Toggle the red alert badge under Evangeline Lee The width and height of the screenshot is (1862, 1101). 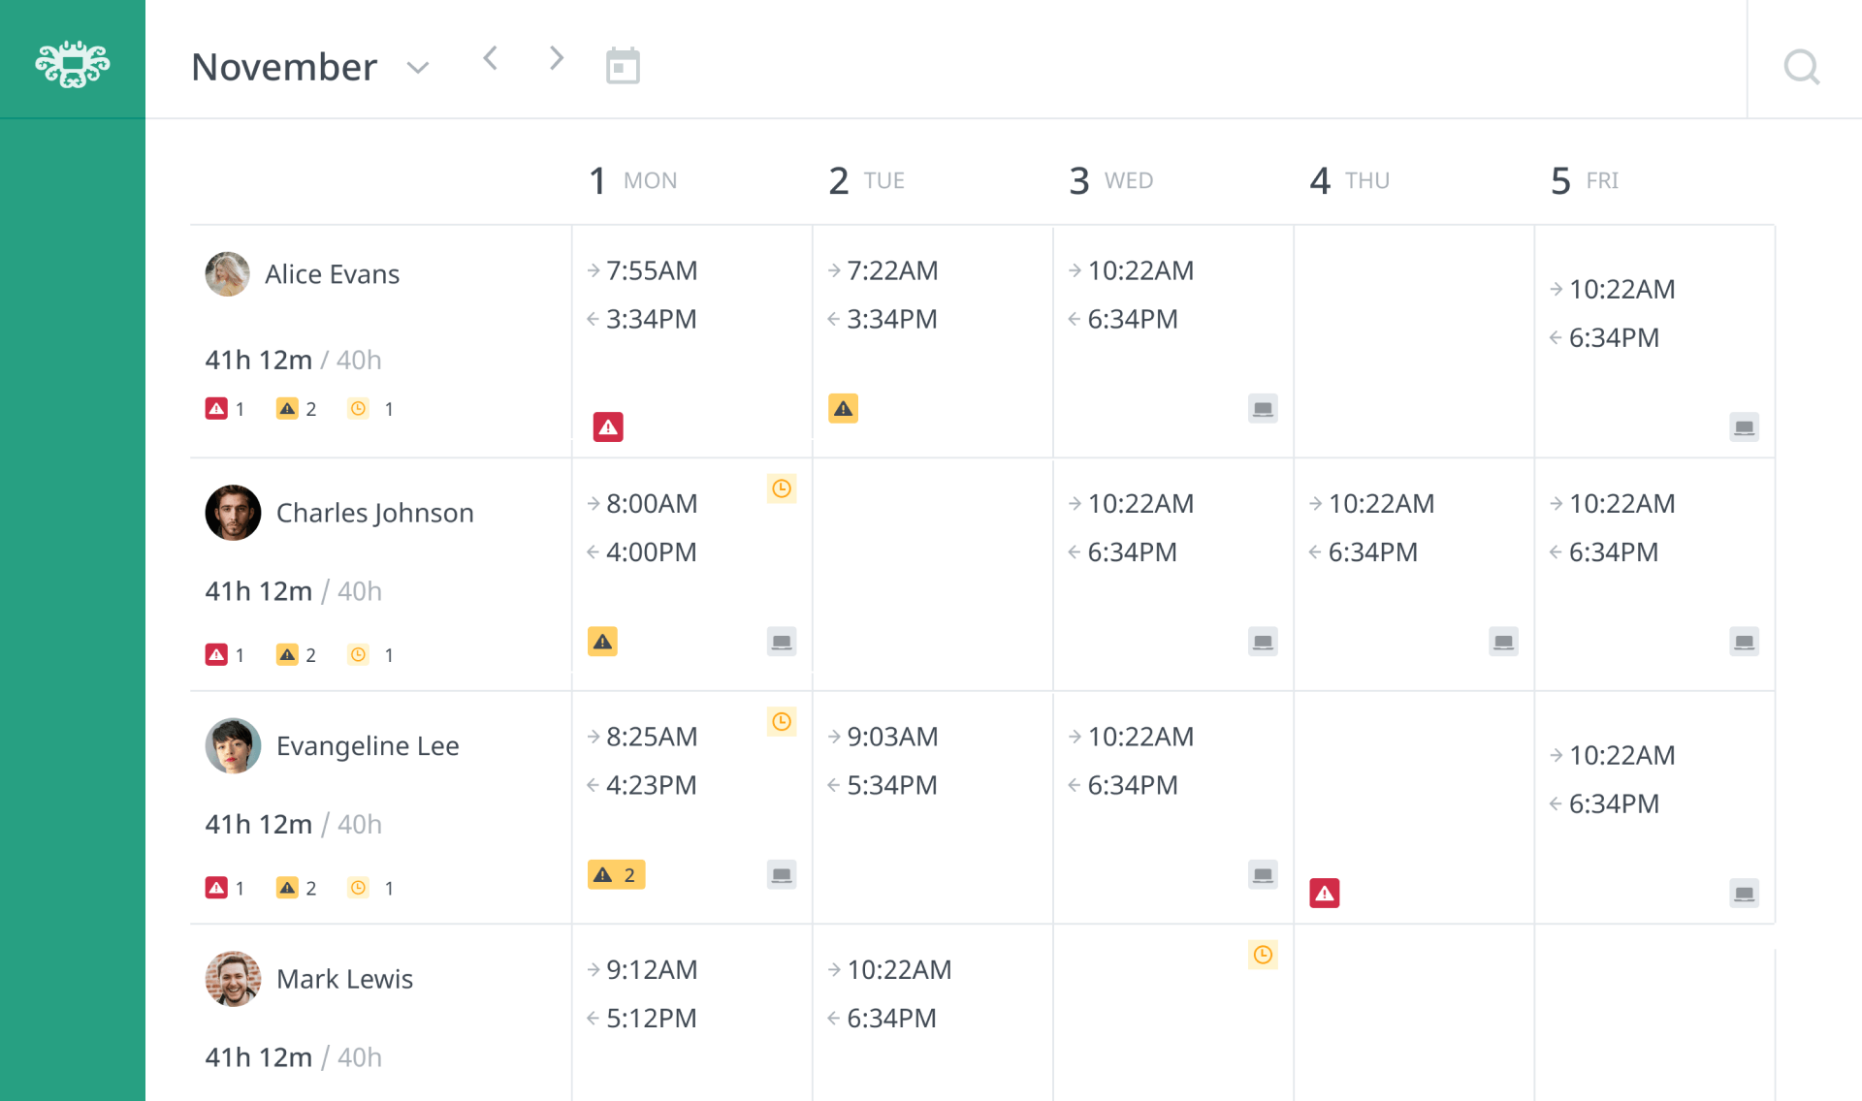215,887
